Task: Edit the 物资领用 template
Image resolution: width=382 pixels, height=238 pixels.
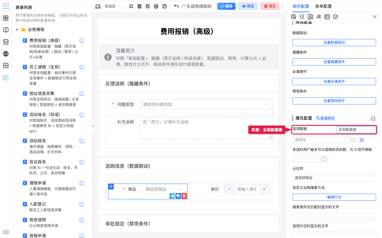Action: tap(82, 220)
